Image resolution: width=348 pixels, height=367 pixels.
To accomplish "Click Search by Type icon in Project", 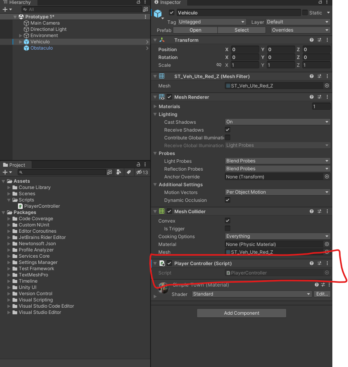I will 119,172.
